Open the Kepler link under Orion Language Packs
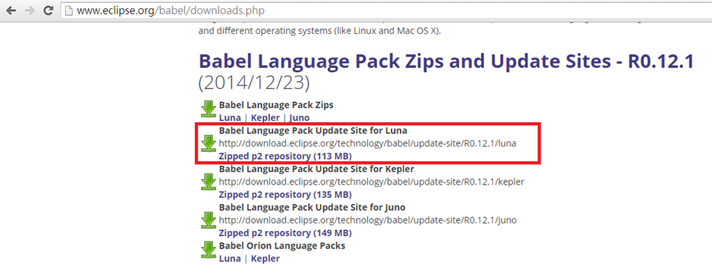The width and height of the screenshot is (712, 279). click(264, 258)
